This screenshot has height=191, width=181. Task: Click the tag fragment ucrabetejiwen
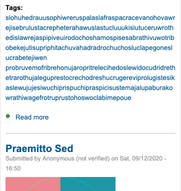click(26, 58)
